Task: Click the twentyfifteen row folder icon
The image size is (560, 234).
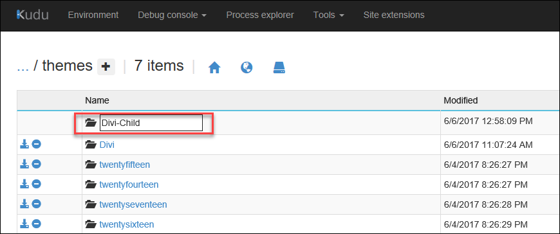Action: pos(91,165)
